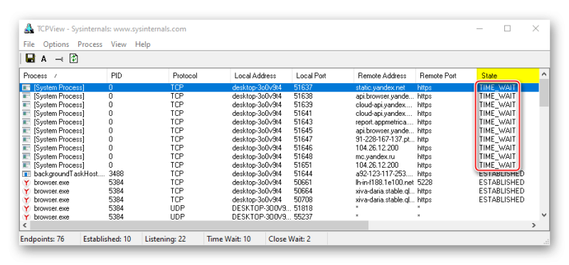Viewport: 569px width, 265px height.
Task: Click the vertical scrollbar up arrow
Action: [x=544, y=75]
